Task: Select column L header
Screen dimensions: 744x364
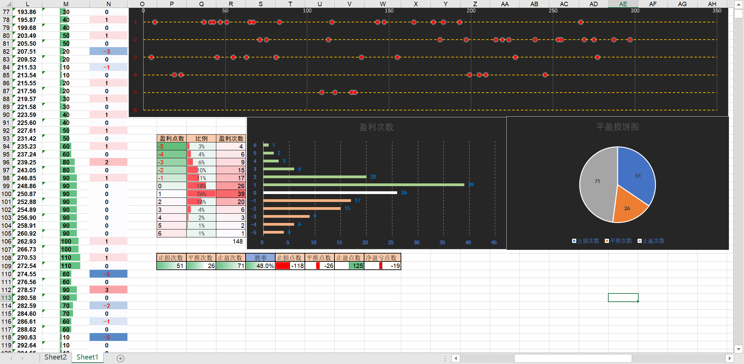Action: pyautogui.click(x=28, y=4)
